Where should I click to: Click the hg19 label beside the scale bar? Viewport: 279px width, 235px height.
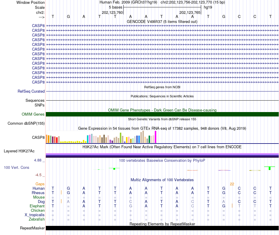[x=208, y=7]
